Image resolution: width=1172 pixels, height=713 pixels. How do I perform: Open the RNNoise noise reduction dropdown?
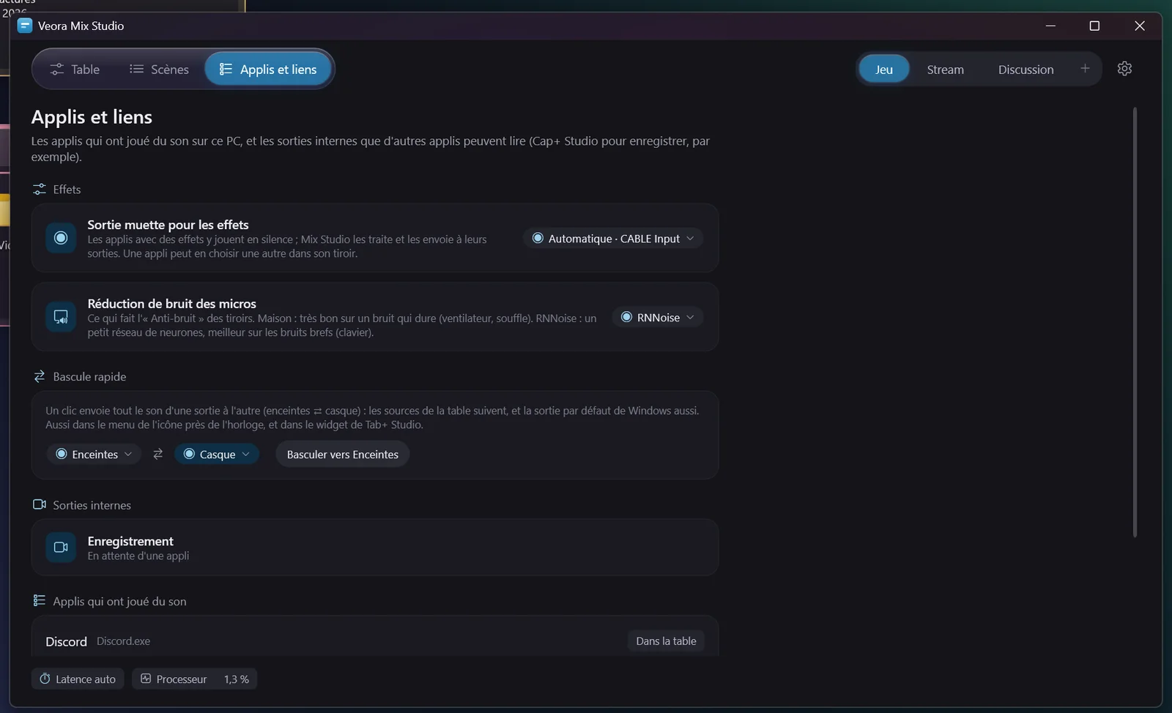tap(657, 317)
